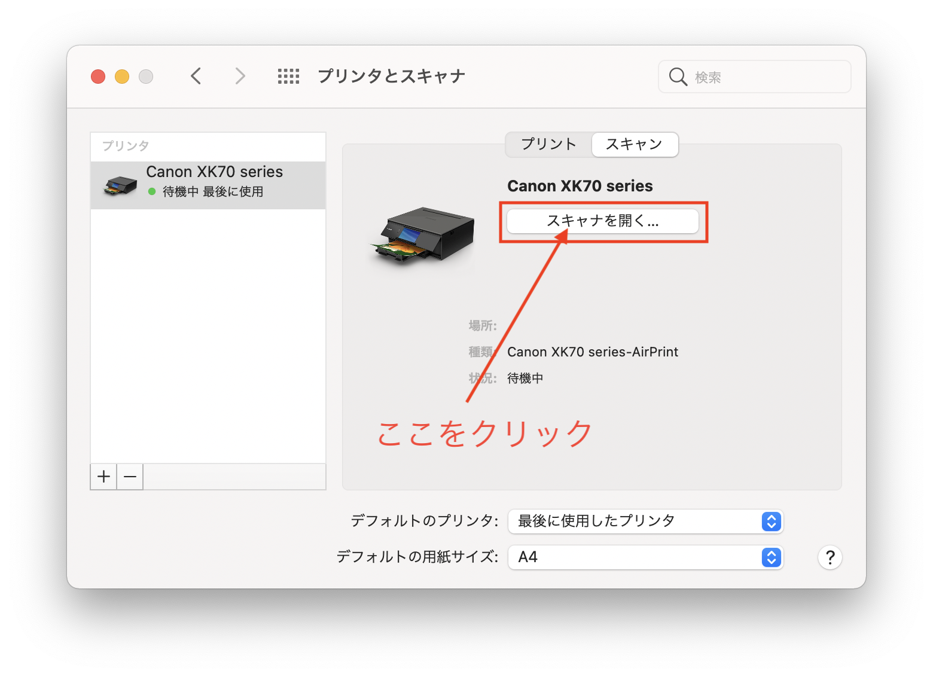
Task: Remove the printer with the minus button
Action: coord(130,477)
